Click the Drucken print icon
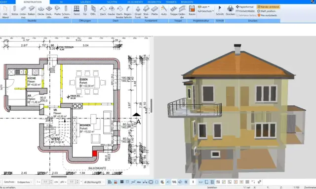The width and height of the screenshot is (316, 189). [x=230, y=11]
